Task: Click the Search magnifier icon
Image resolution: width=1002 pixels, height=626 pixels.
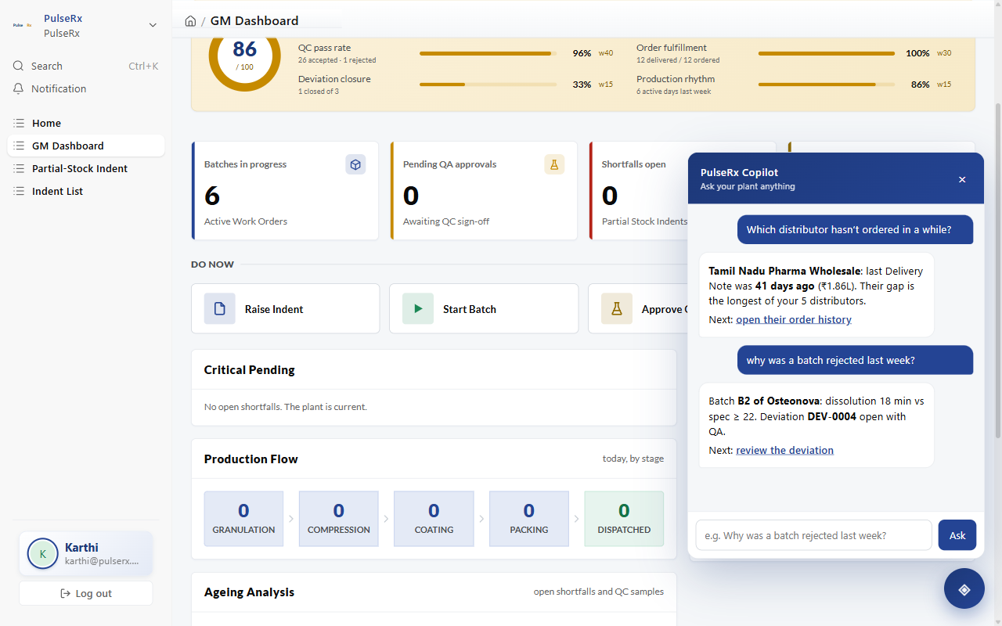Action: 19,67
